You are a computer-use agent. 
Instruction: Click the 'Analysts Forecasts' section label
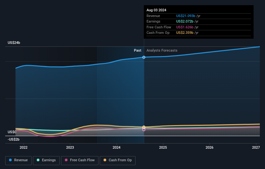click(x=162, y=51)
